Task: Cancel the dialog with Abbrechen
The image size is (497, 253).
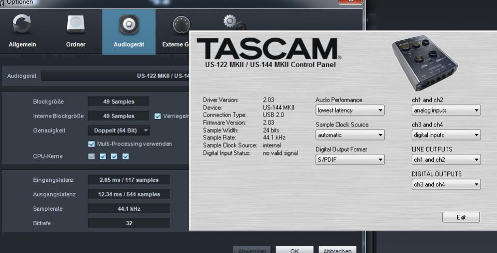Action: (x=337, y=250)
